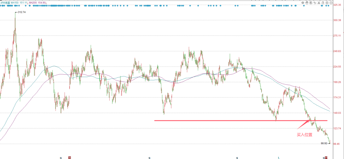Click the red event flag at bottom right
Screen dimensions: 344x159
tap(326, 157)
